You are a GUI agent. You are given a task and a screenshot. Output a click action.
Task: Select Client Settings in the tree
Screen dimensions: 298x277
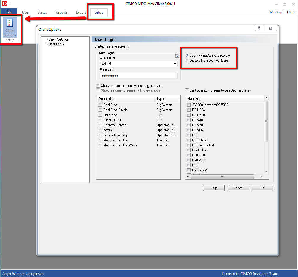click(x=59, y=39)
